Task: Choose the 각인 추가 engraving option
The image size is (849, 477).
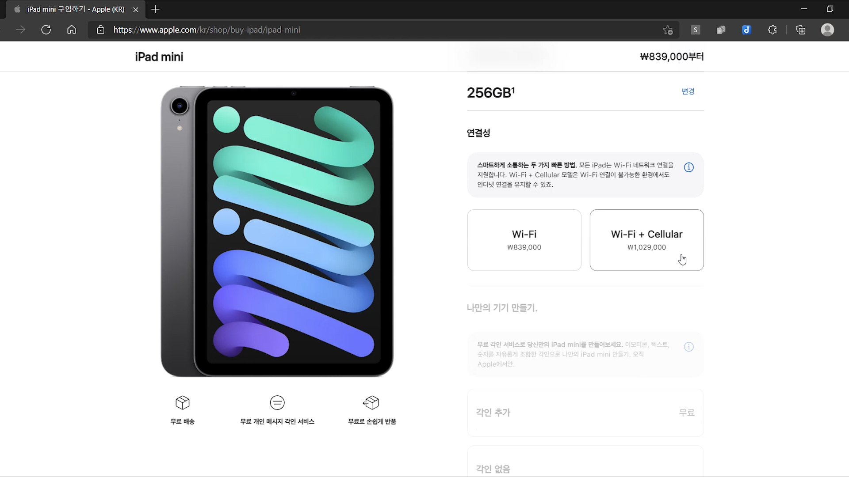Action: coord(585,413)
